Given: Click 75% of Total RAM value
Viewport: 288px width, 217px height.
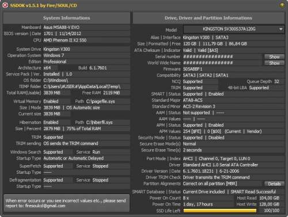Looking at the screenshot, I should point(84,129).
